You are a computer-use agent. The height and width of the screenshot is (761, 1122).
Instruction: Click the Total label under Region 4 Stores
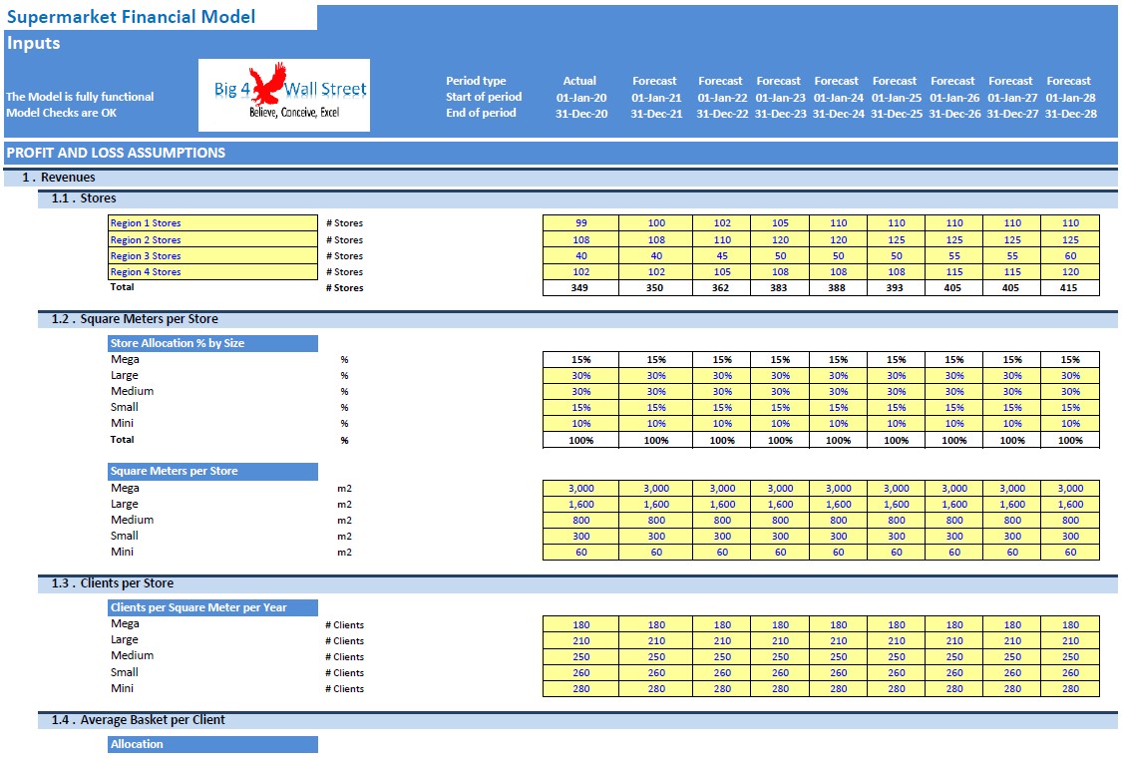122,286
